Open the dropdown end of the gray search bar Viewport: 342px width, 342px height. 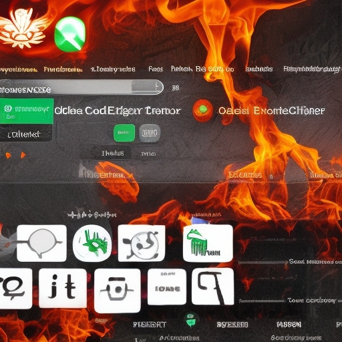point(147,87)
